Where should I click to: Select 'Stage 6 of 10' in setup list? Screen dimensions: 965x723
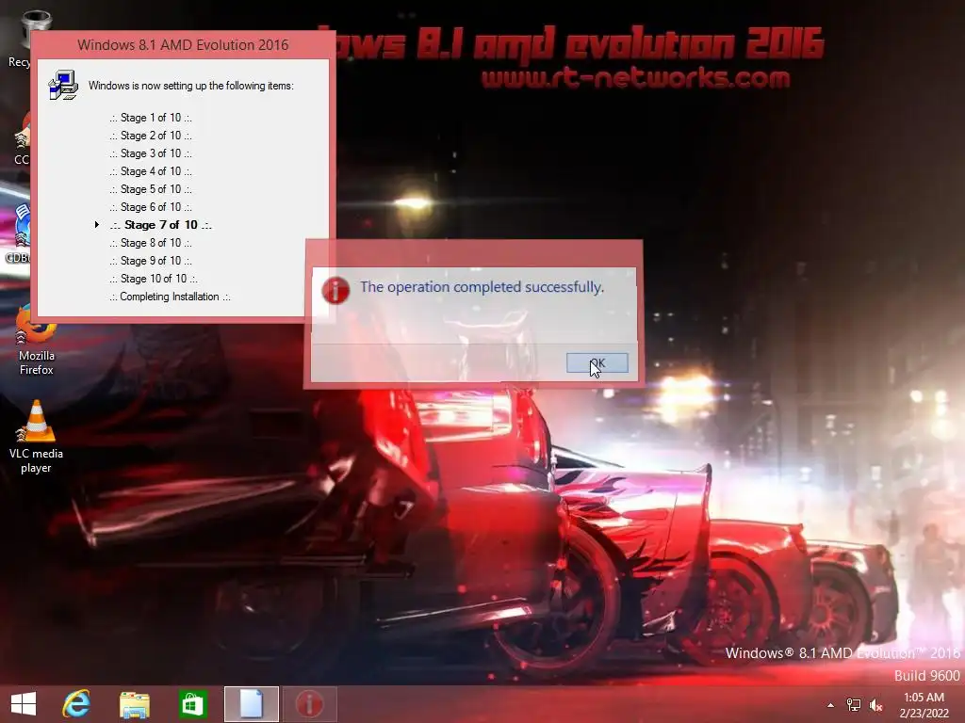[x=151, y=206]
